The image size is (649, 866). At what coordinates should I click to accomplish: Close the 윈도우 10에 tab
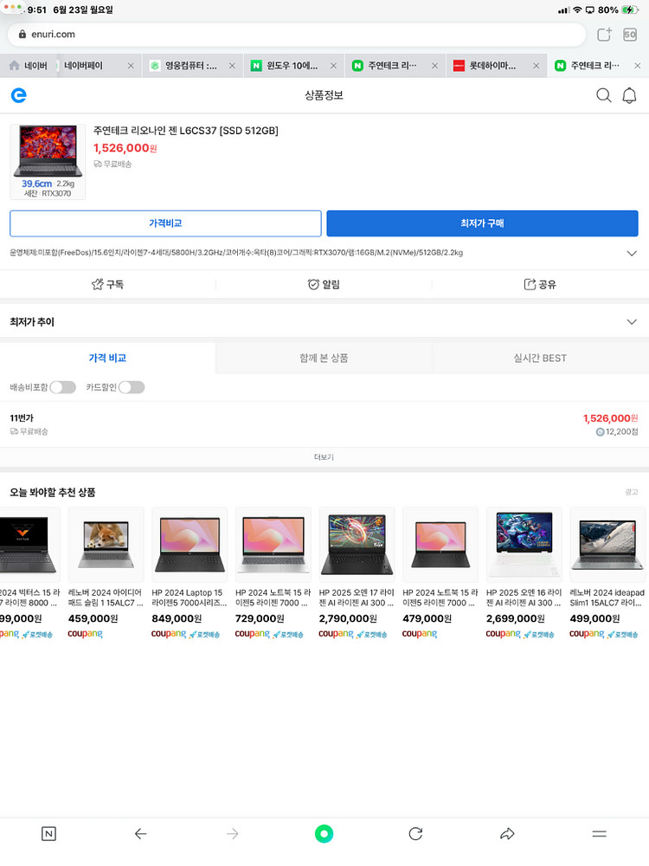click(333, 66)
